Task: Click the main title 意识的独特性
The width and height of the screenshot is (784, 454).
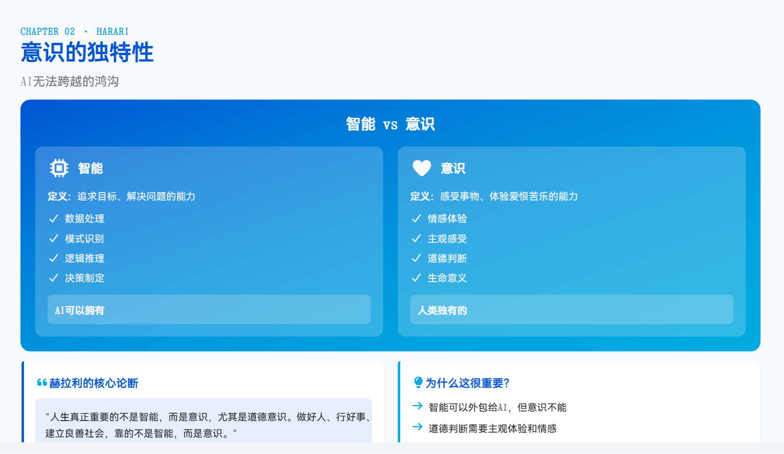Action: pos(87,53)
